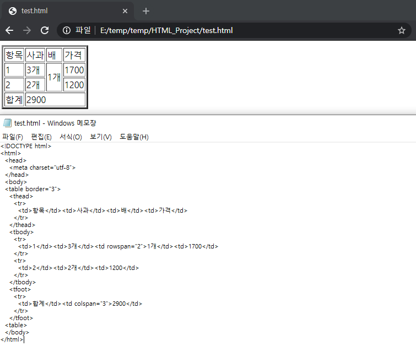The height and width of the screenshot is (346, 416).
Task: Click the 배 table header cell
Action: tap(55, 55)
